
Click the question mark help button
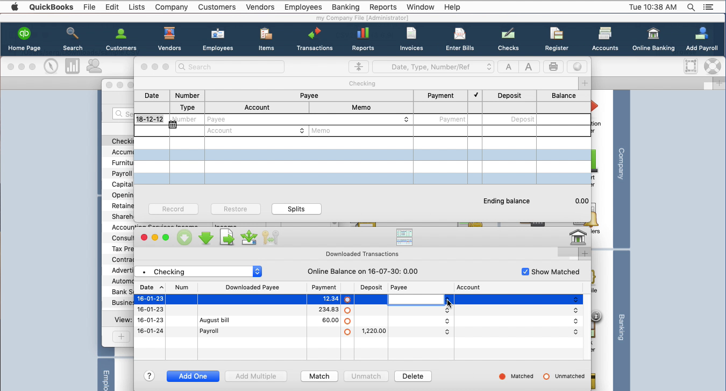(x=150, y=376)
